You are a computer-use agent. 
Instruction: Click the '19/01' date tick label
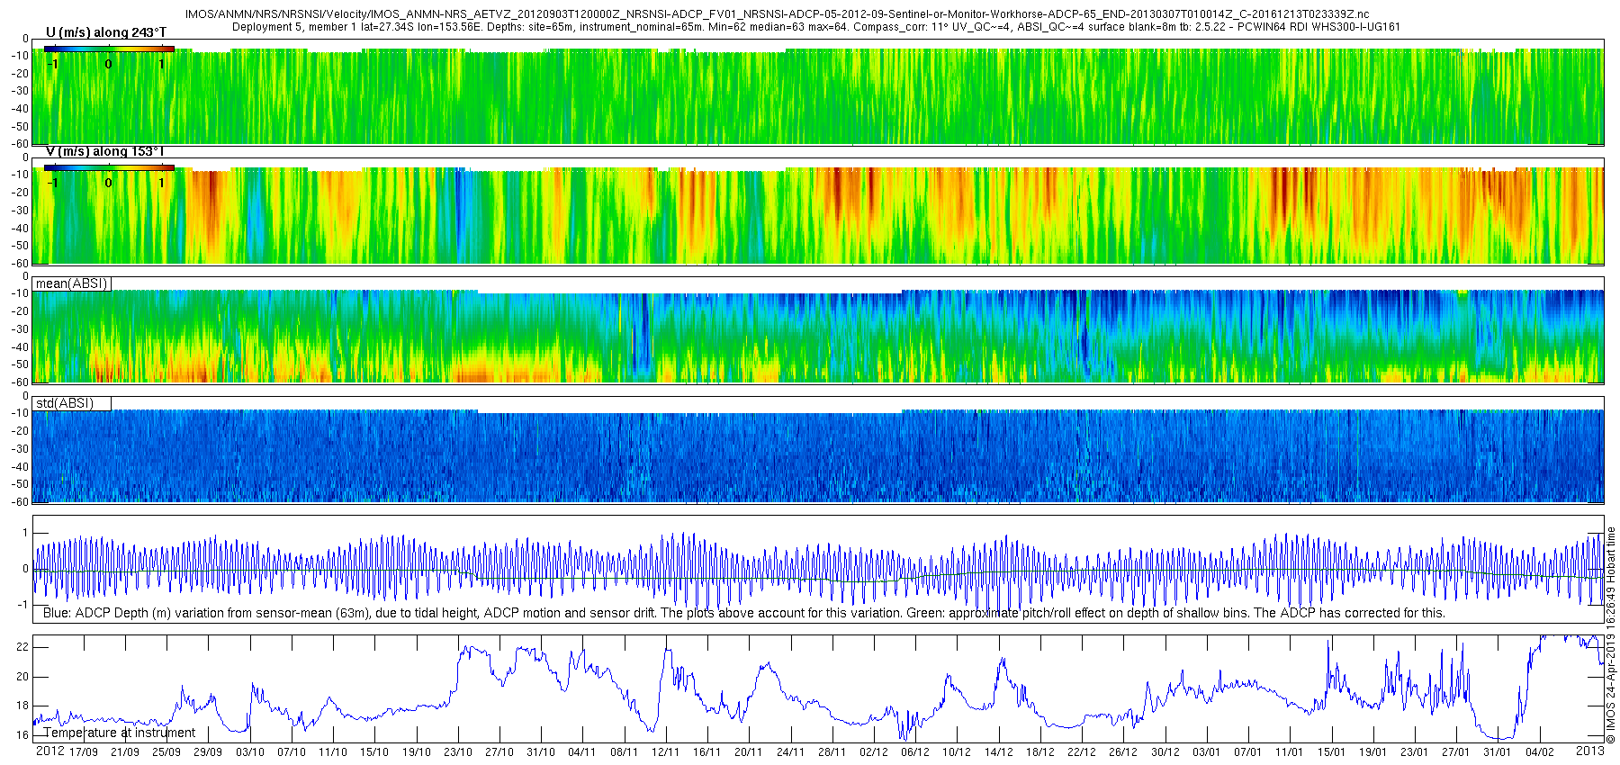[1373, 752]
